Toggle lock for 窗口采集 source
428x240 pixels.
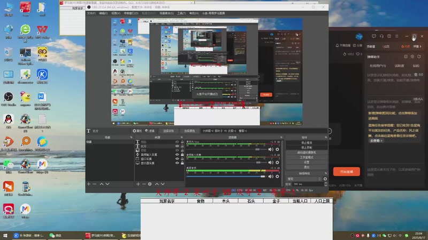[x=182, y=158]
